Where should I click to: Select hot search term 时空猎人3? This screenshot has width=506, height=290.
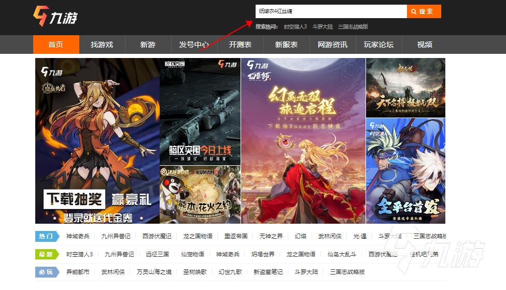[295, 26]
